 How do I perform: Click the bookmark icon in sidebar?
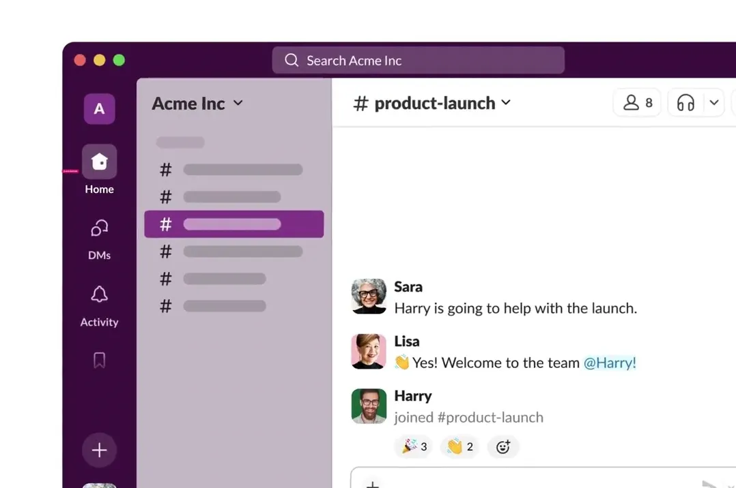[x=99, y=360]
